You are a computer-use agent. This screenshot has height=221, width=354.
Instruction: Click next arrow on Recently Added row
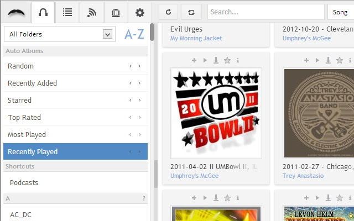(139, 83)
